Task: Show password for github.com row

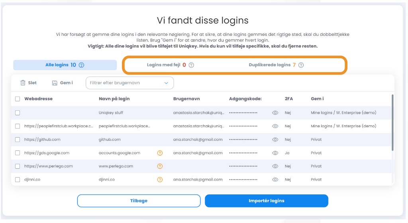Action: [275, 140]
